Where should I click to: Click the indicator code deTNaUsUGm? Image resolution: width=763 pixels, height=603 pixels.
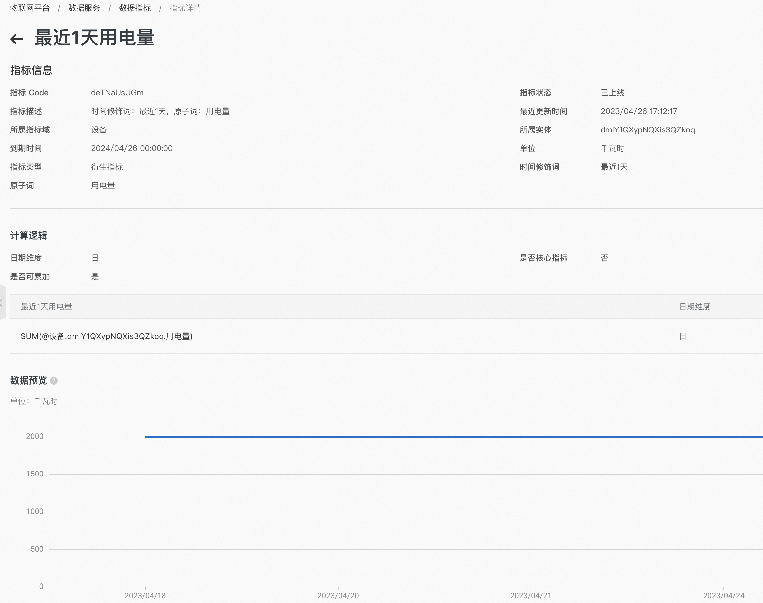[x=117, y=93]
